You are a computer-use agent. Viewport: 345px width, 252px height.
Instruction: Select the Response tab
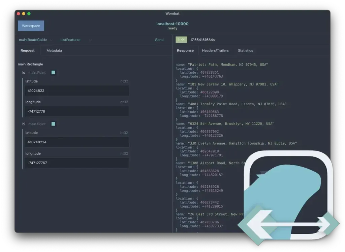pos(185,50)
